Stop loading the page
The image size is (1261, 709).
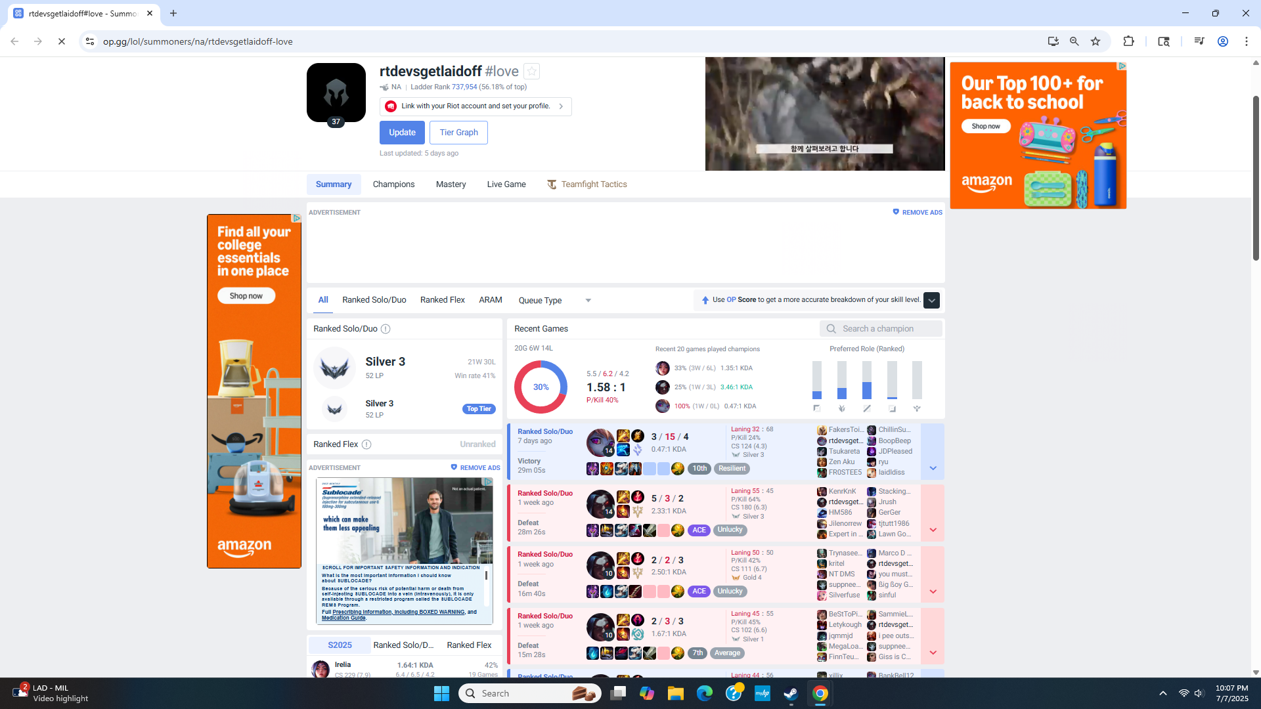click(62, 41)
